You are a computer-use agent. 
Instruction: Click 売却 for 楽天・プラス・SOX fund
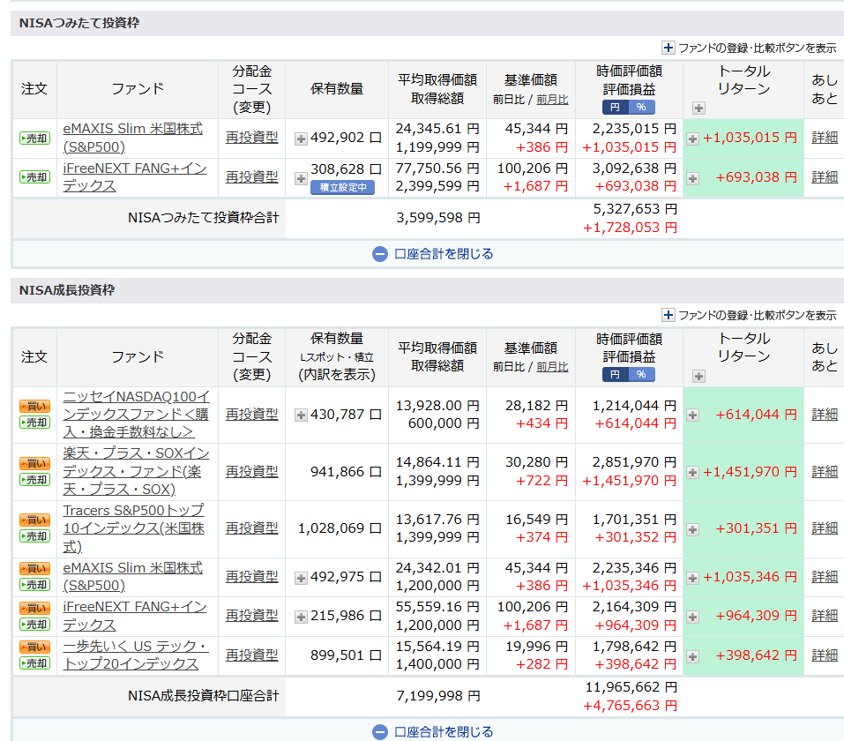35,480
